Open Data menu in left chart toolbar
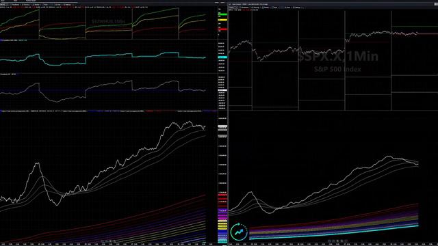The height and width of the screenshot is (246, 438). [x=57, y=5]
